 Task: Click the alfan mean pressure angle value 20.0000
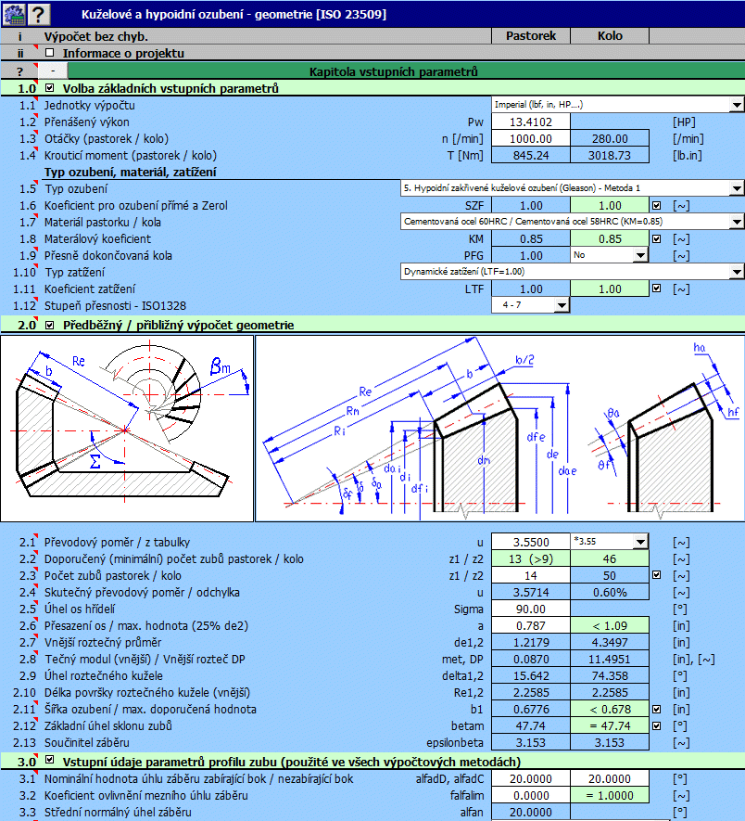531,812
